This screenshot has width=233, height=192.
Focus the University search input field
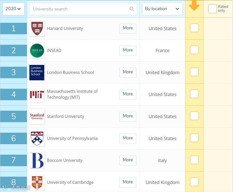[79, 9]
